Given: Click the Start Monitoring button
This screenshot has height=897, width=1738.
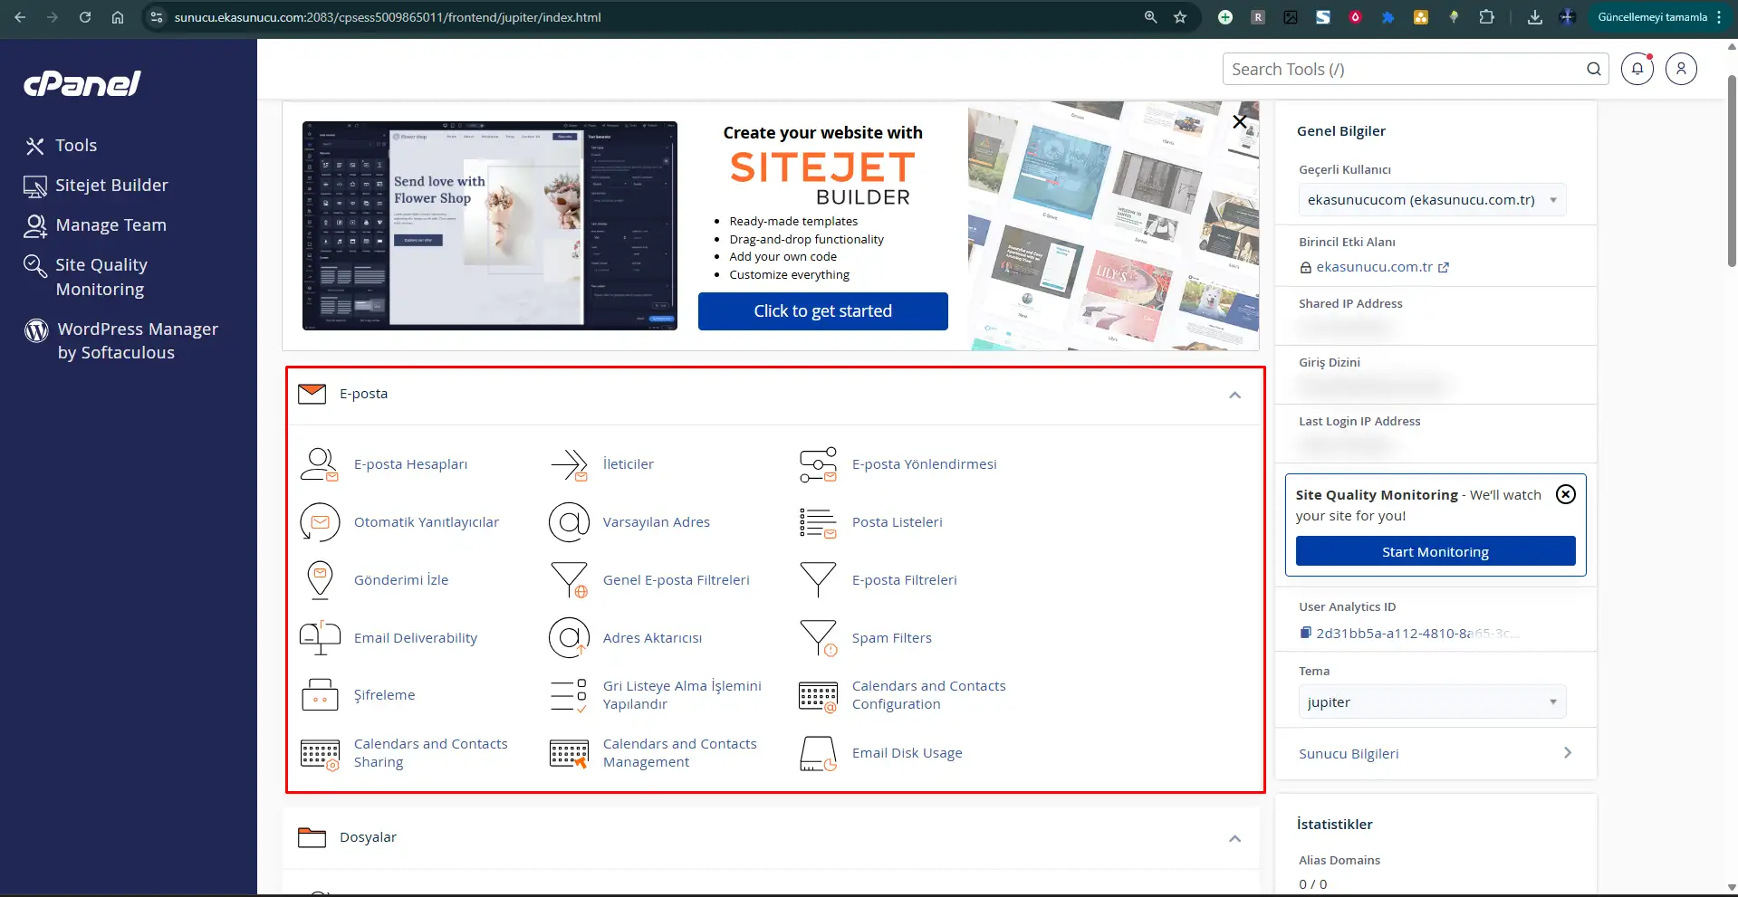Looking at the screenshot, I should tap(1435, 551).
